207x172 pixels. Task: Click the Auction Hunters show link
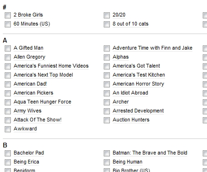[x=131, y=120]
